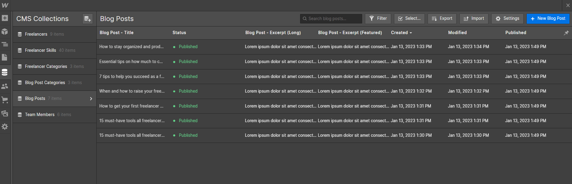Screen dimensions: 572x184
Task: Open 'How to get your first freelancer ...' post
Action: coord(131,106)
